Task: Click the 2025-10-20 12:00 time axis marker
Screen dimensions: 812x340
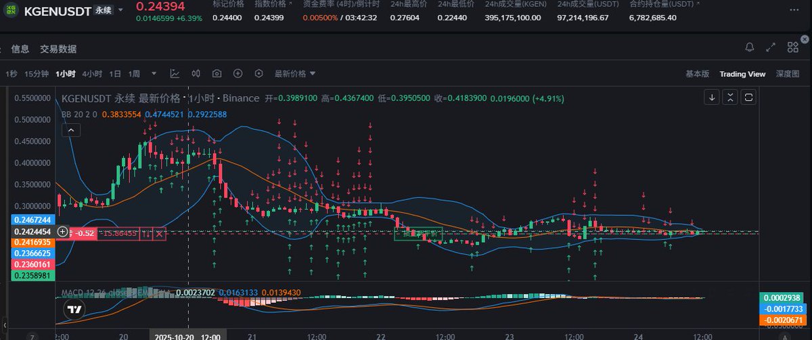Action: click(188, 335)
